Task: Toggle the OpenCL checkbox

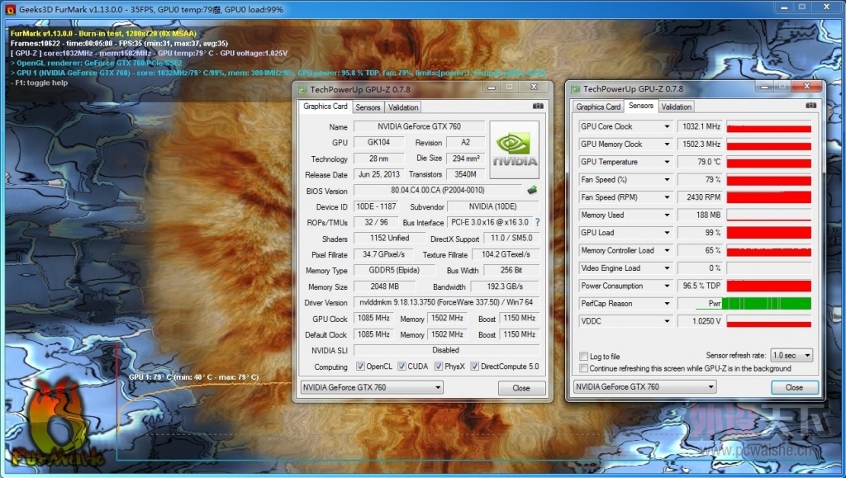Action: pos(360,367)
